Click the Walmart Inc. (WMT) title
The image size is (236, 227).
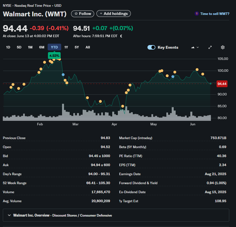pos(35,14)
